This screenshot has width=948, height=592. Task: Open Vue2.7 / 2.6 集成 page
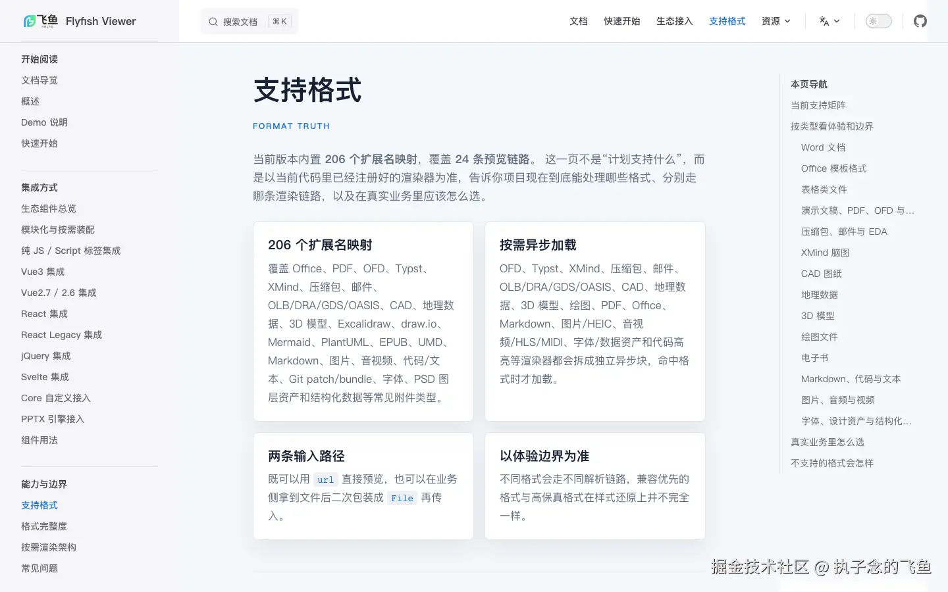(59, 293)
